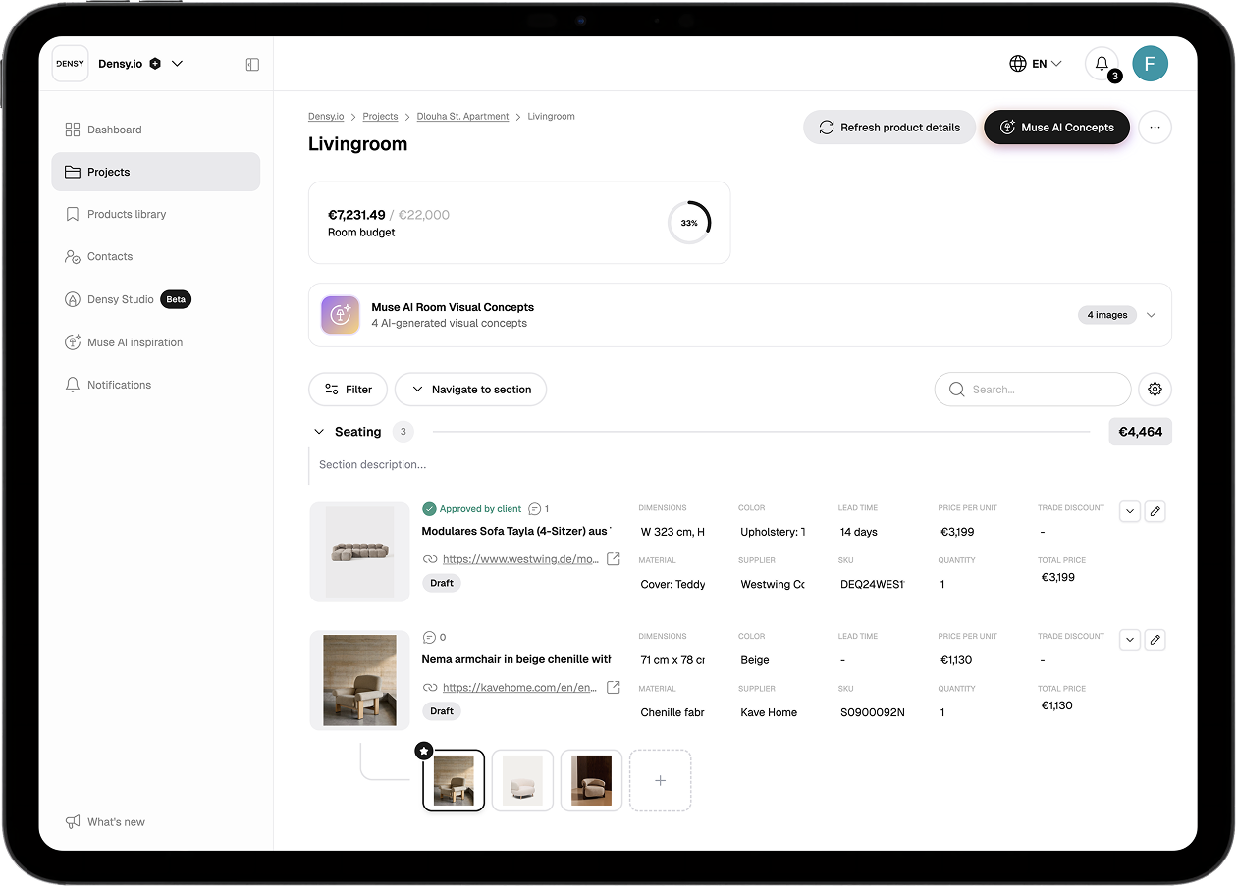The width and height of the screenshot is (1236, 886).
Task: Select the Densy Studio Beta tool
Action: point(121,299)
